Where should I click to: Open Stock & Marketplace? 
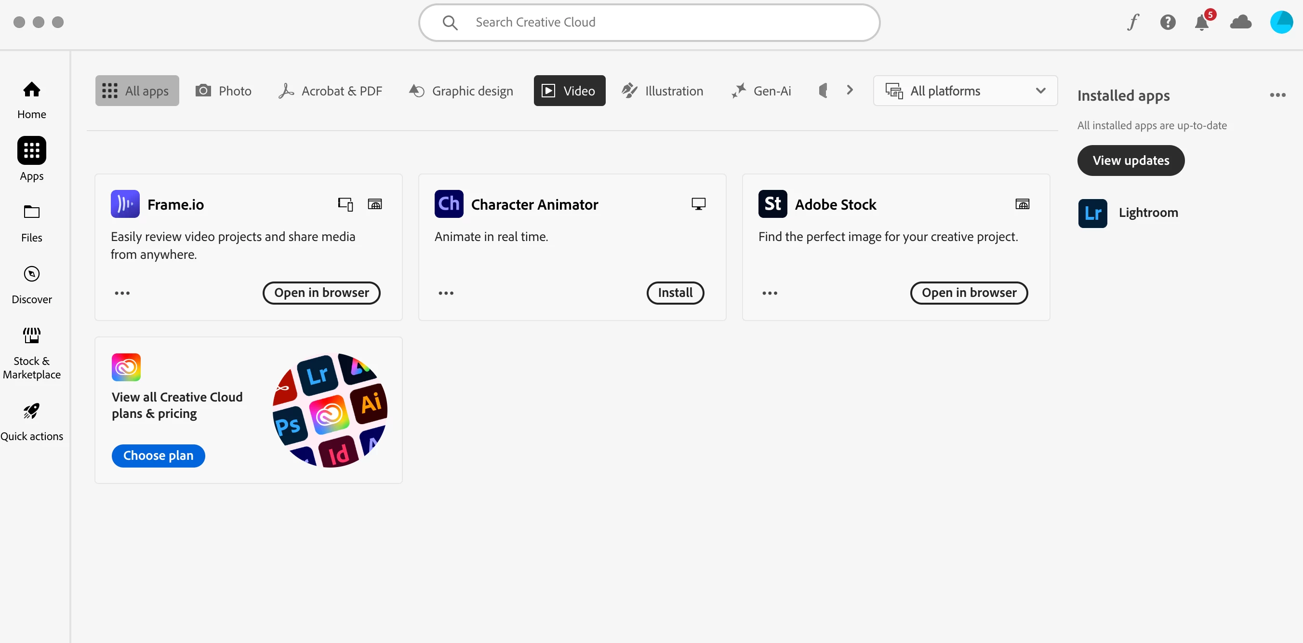click(x=31, y=353)
